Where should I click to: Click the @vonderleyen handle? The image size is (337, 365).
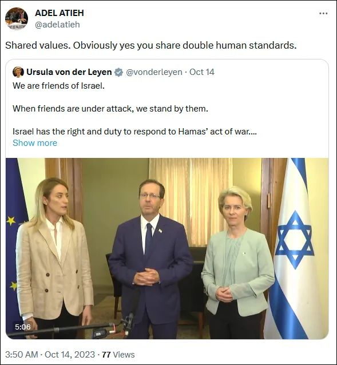[x=154, y=72]
